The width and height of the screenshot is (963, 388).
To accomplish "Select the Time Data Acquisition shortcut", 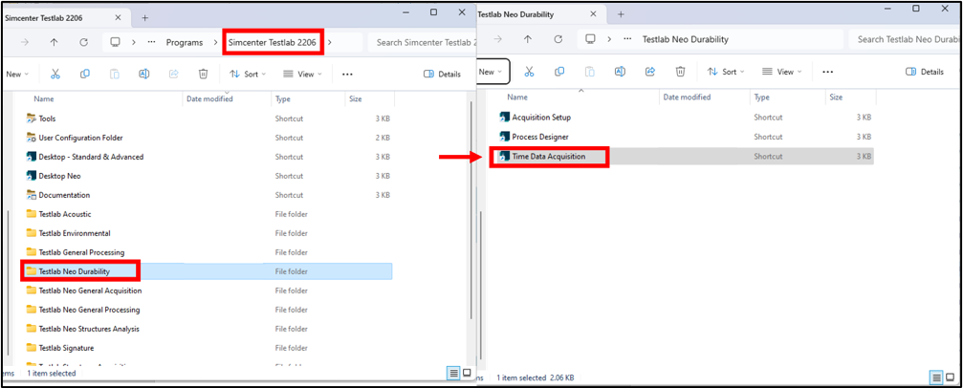I will 542,157.
